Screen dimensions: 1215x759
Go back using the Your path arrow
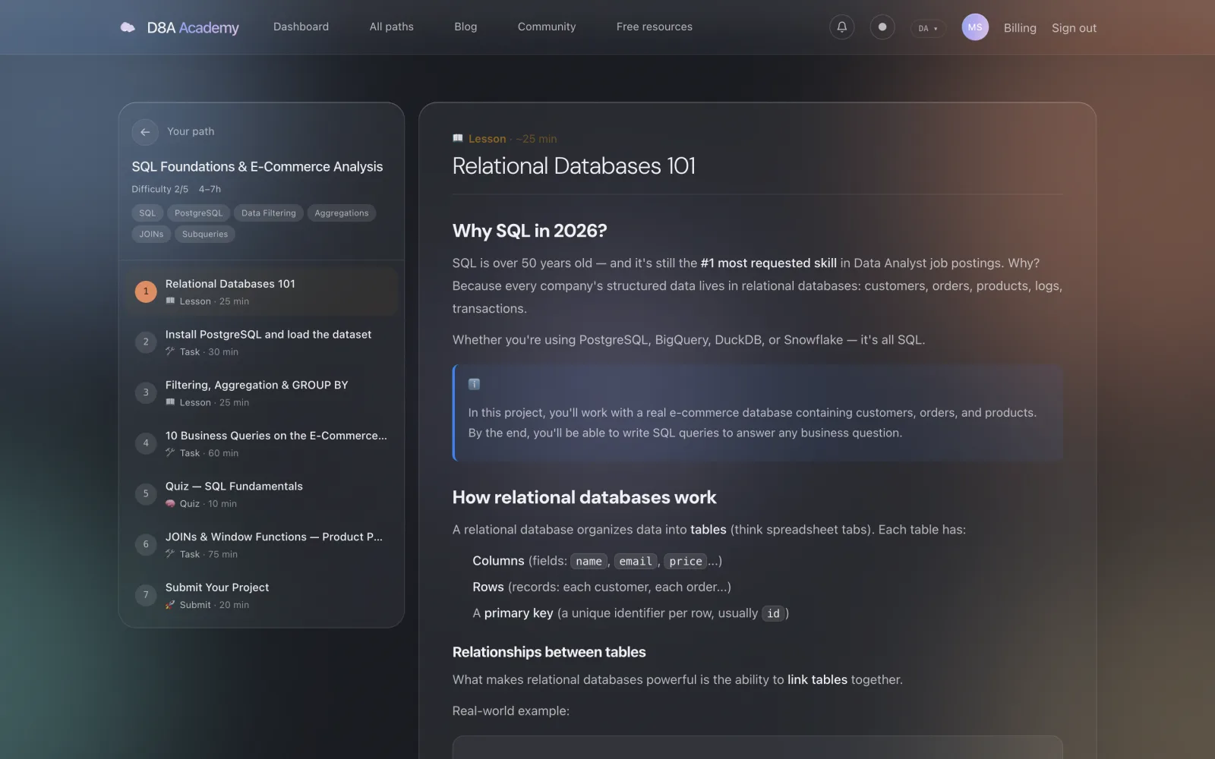[x=145, y=132]
